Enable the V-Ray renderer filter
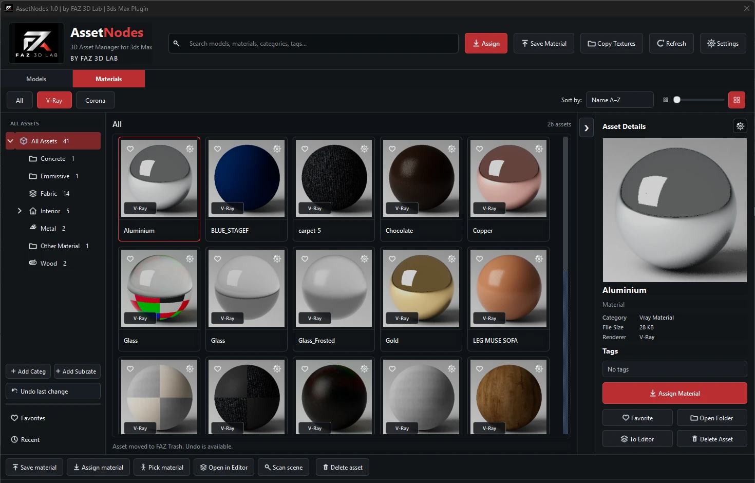This screenshot has height=483, width=755. 54,100
